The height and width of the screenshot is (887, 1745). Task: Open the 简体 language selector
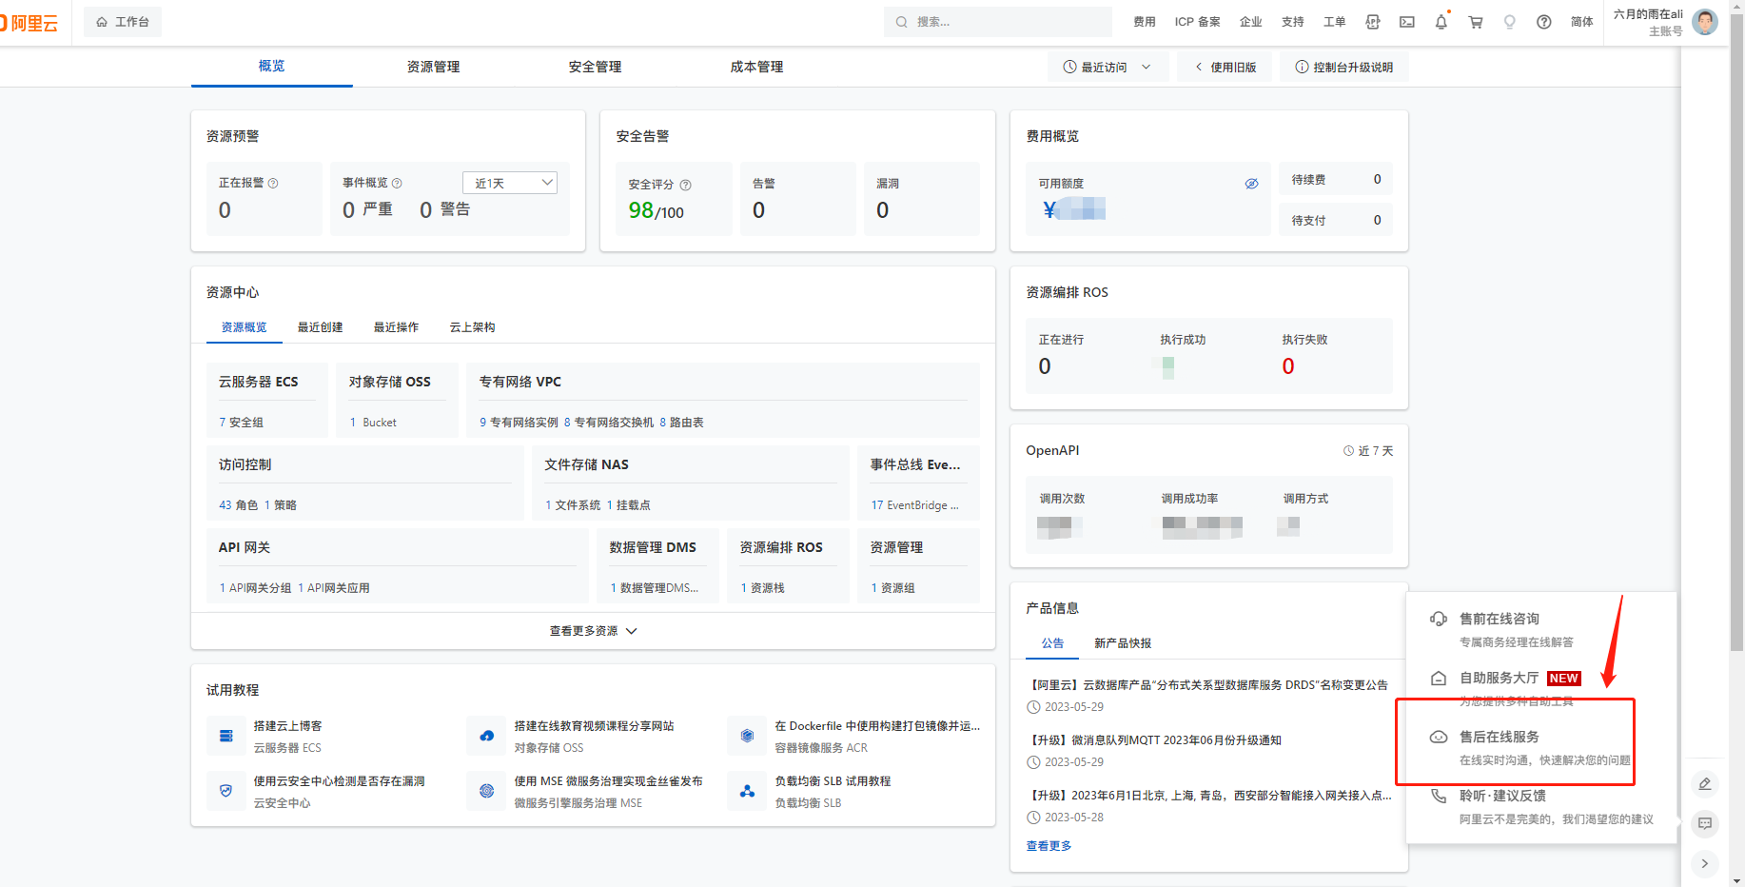(x=1582, y=22)
